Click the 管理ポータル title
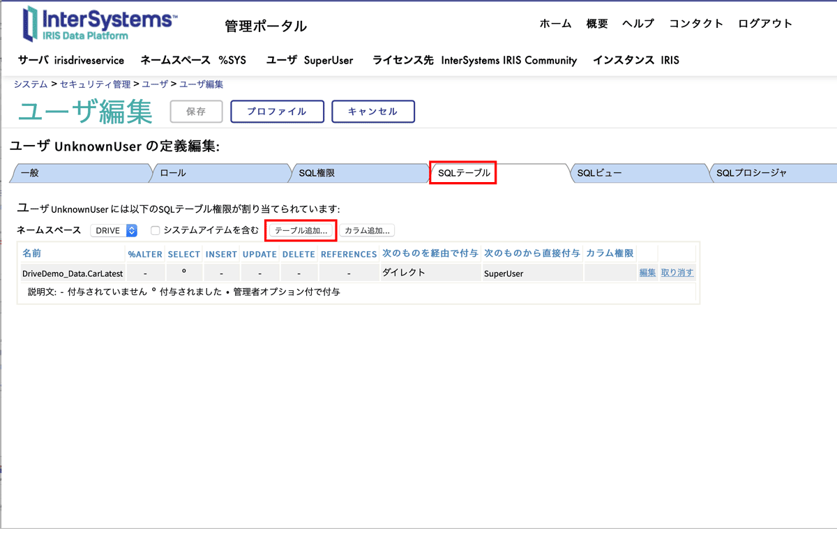Image resolution: width=837 pixels, height=542 pixels. (x=266, y=27)
